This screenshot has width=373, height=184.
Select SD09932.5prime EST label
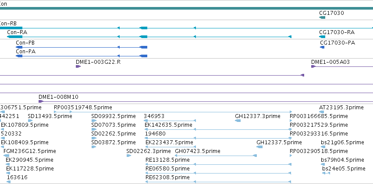(114, 116)
